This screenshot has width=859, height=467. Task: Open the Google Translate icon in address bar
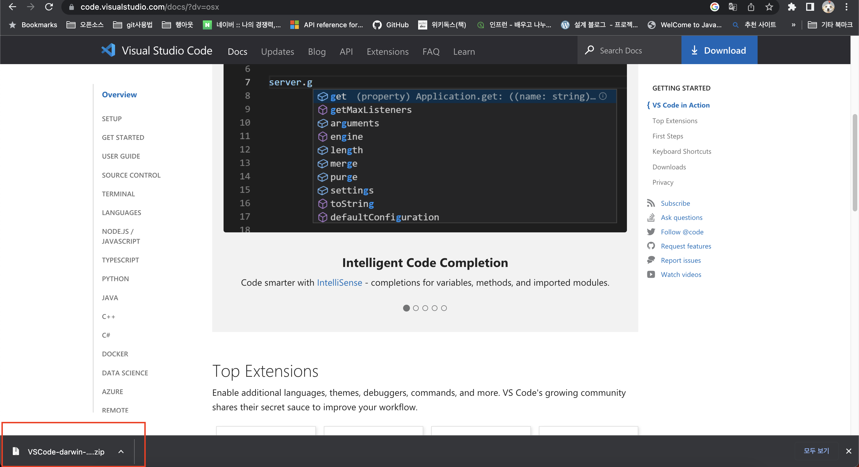pos(732,7)
